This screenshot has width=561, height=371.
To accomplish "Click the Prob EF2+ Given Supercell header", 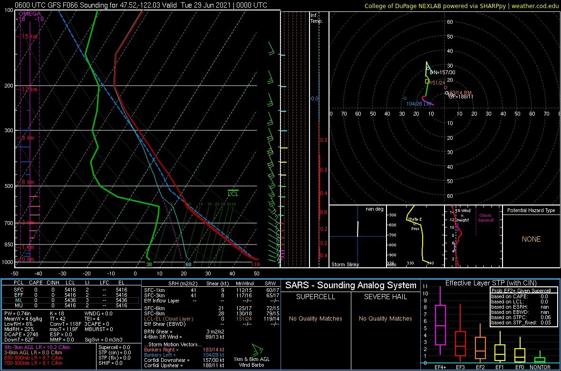I will click(x=521, y=291).
